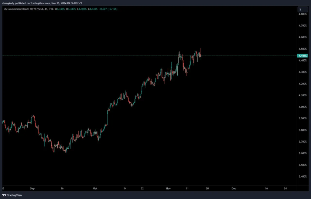Click the TradingView logo in the footer
Screen dimensions: 311x199
pos(9,195)
